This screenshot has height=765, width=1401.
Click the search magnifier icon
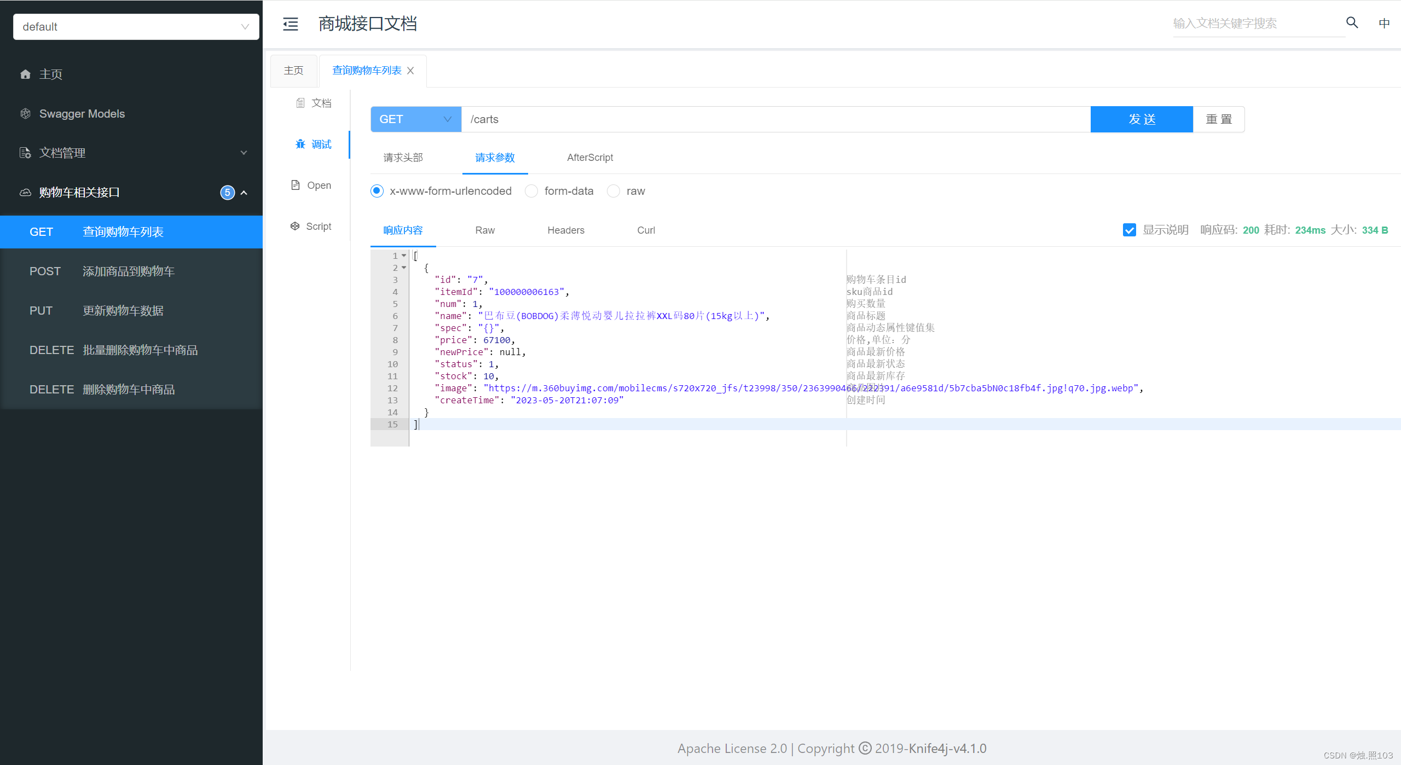point(1352,23)
